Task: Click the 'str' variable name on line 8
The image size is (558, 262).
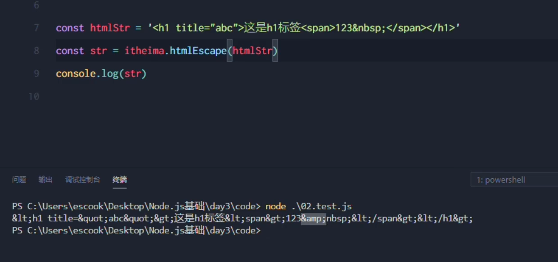Action: (x=99, y=51)
